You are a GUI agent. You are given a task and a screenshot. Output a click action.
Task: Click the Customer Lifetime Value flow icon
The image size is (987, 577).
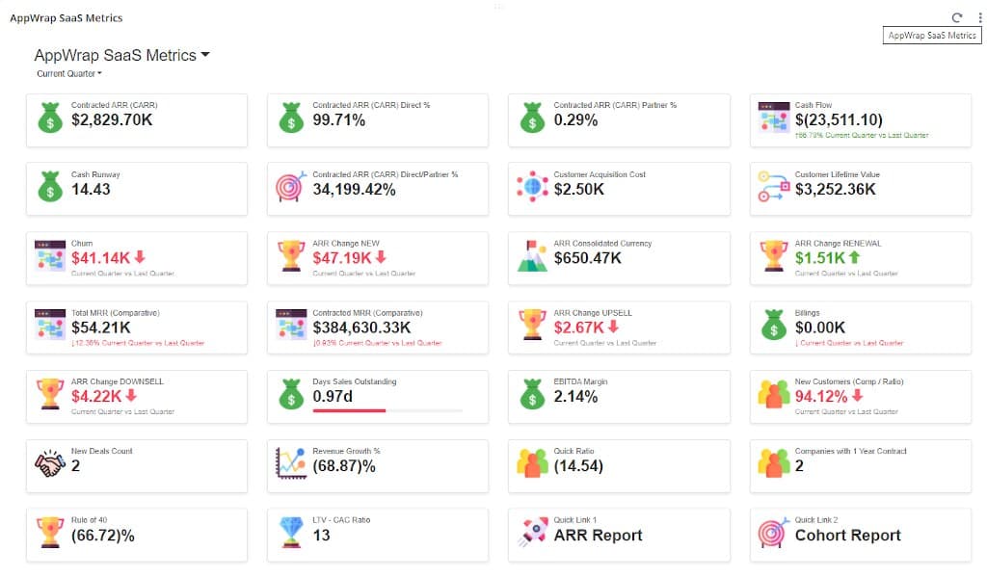point(774,186)
